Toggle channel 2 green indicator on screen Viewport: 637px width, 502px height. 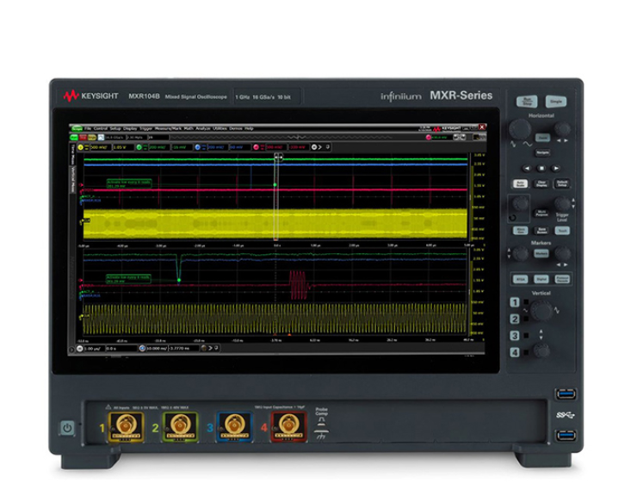(x=139, y=147)
